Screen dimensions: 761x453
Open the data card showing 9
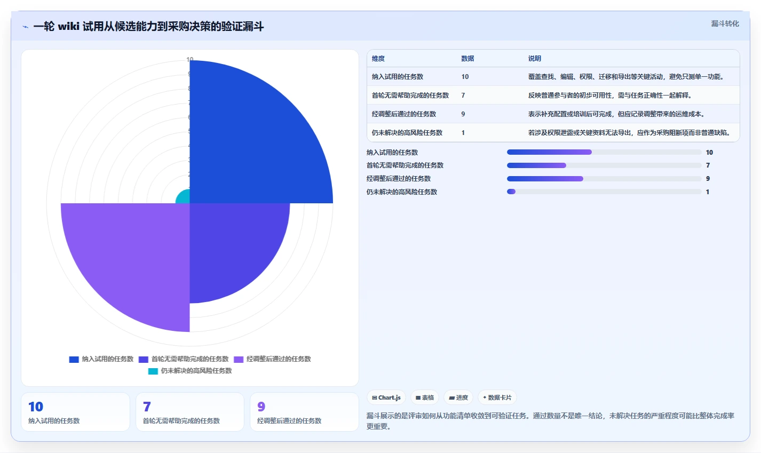coord(304,412)
